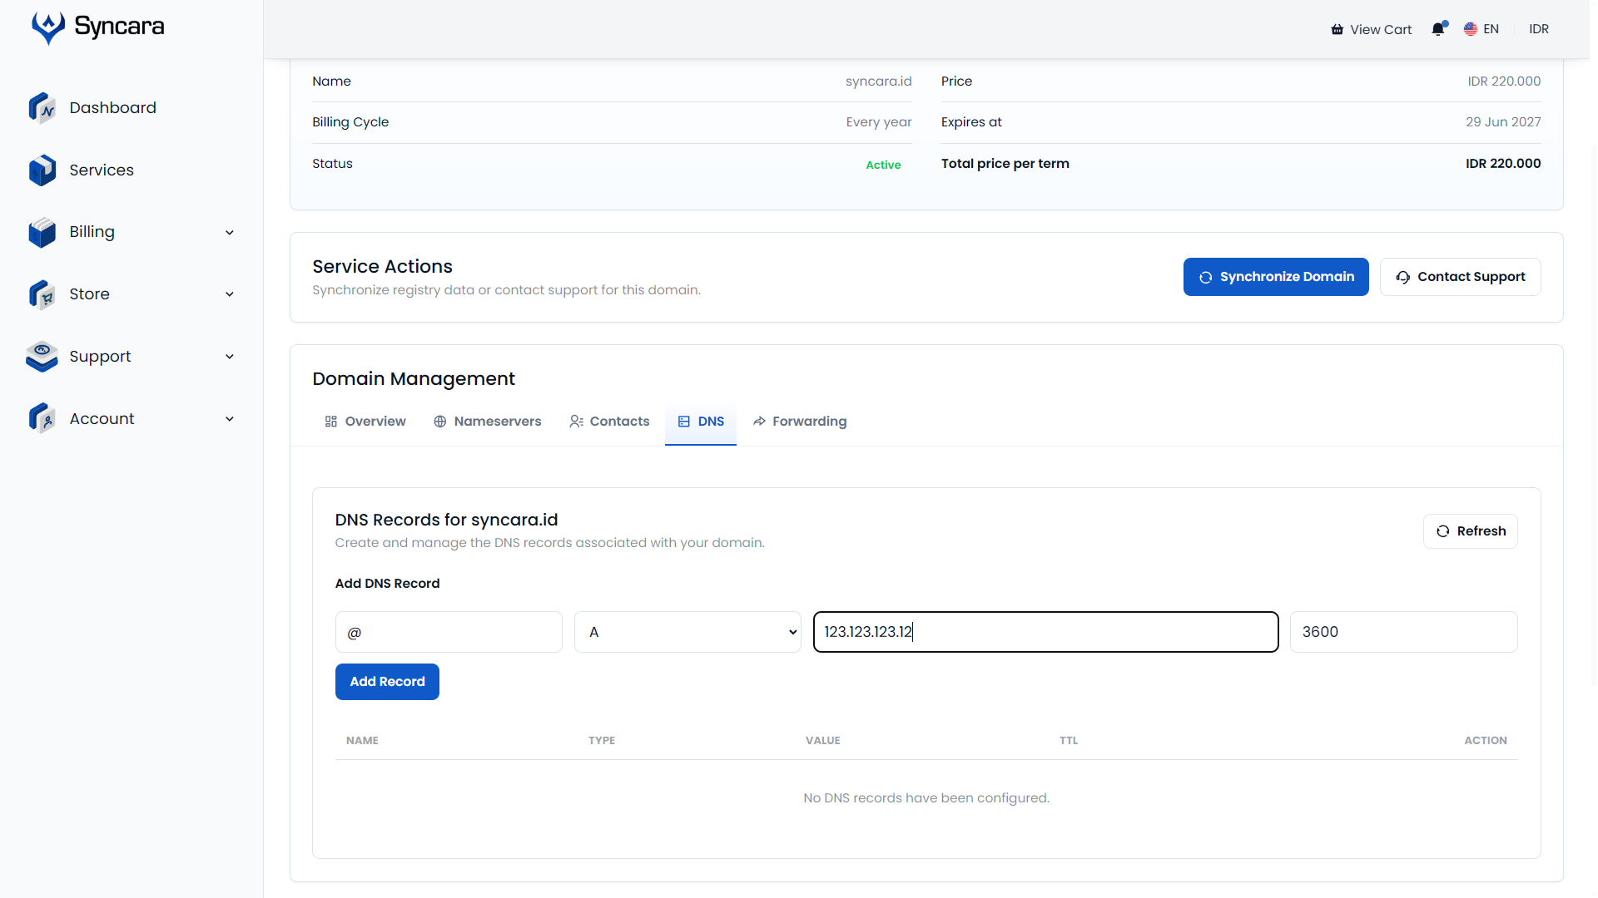
Task: Click the 'DNS Records for syncara.id' heading
Action: click(x=446, y=521)
